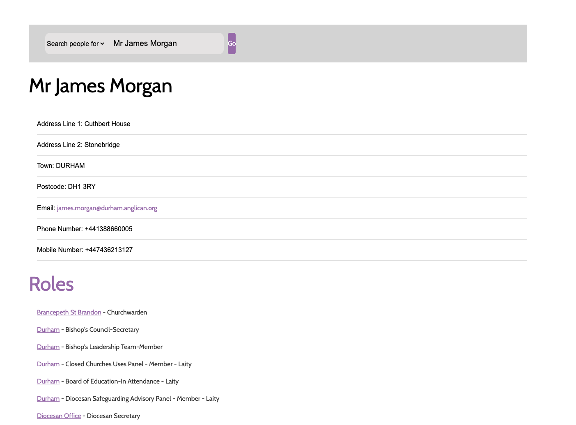The width and height of the screenshot is (576, 425).
Task: Click the 'Diocesan Secretary' role text
Action: click(113, 416)
